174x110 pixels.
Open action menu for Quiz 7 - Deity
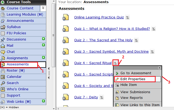102,97
